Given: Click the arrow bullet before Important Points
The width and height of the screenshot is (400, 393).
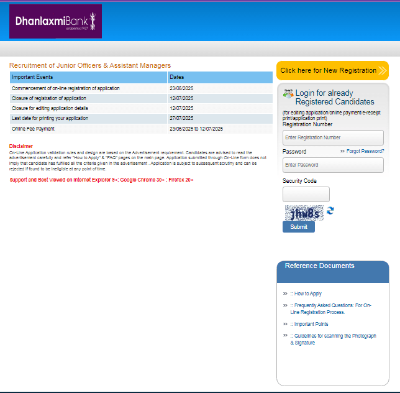Looking at the screenshot, I should (x=285, y=324).
